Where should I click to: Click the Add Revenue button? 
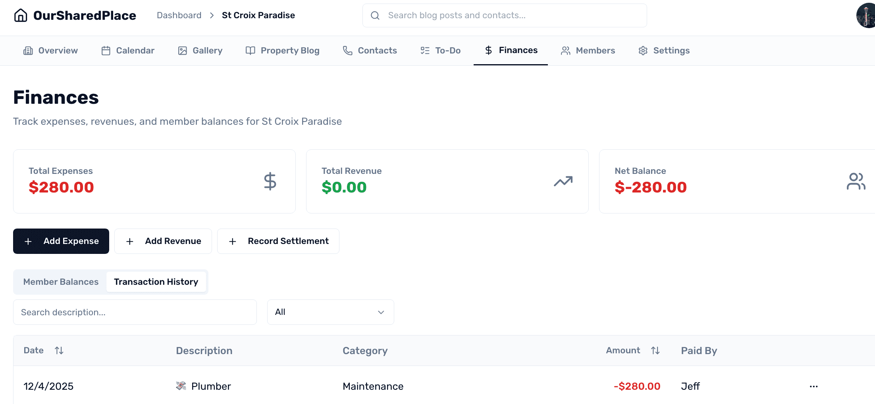(163, 241)
